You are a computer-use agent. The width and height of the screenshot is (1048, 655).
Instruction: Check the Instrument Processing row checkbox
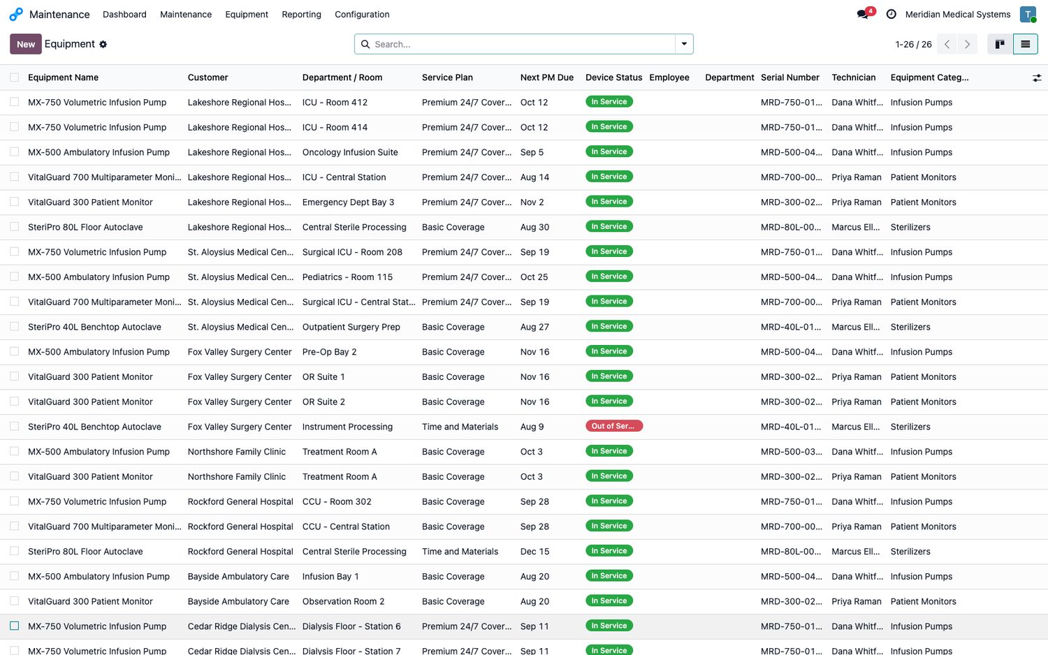coord(14,426)
